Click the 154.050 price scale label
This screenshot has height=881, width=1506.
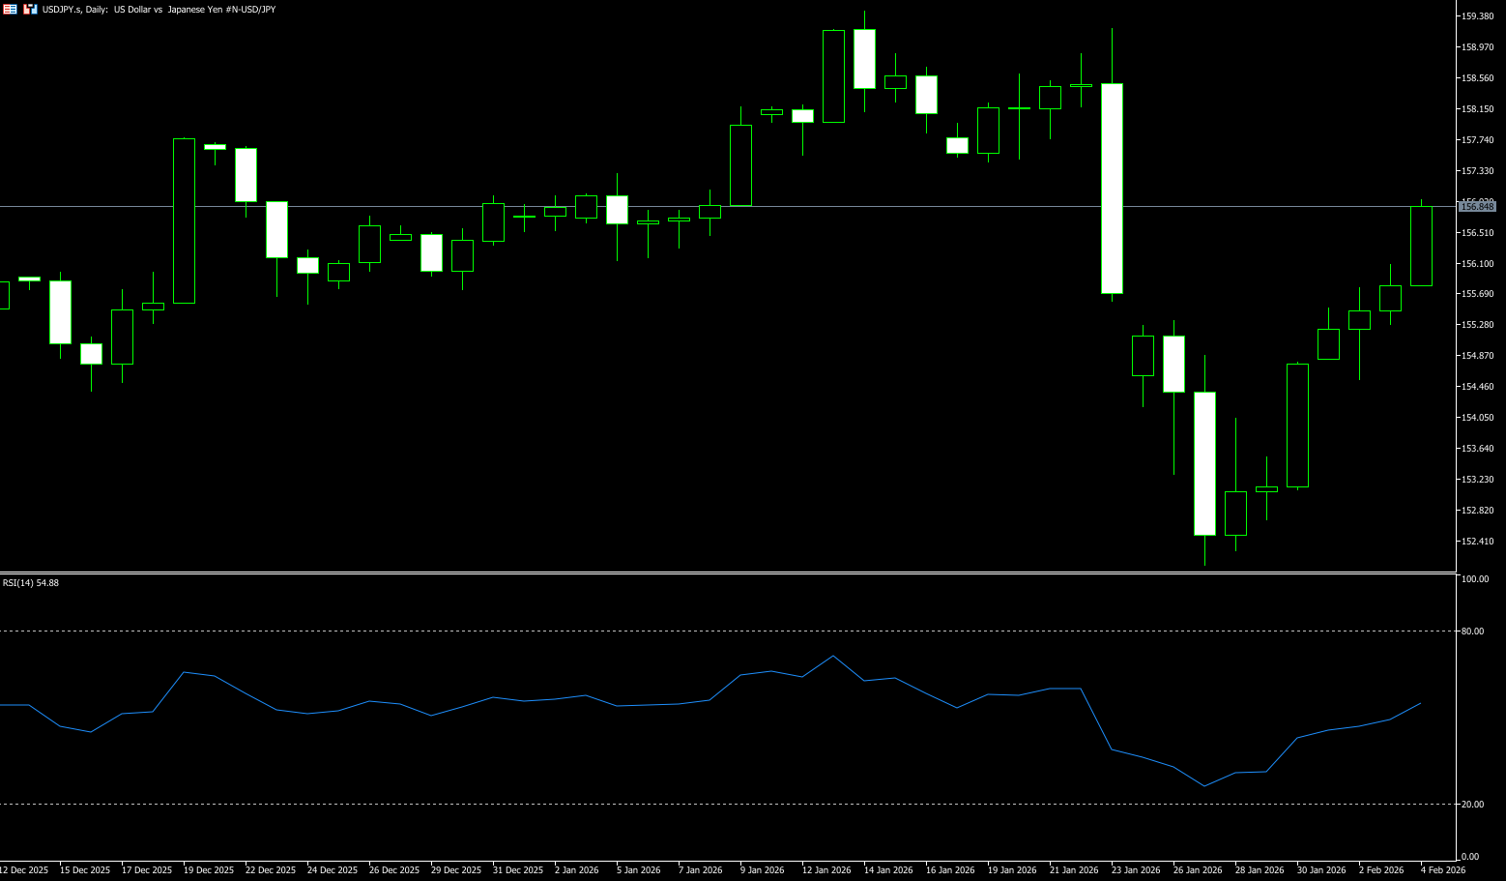pyautogui.click(x=1478, y=418)
